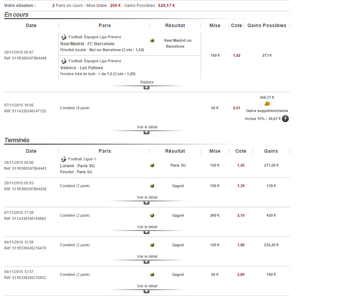Click the Mise totale 200 € amount
The height and width of the screenshot is (296, 355).
point(115,6)
